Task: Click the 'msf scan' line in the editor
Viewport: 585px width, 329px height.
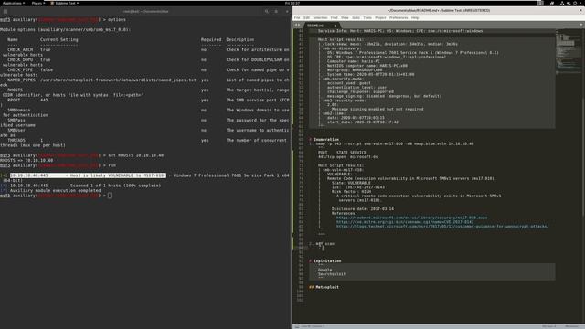Action: click(x=325, y=244)
